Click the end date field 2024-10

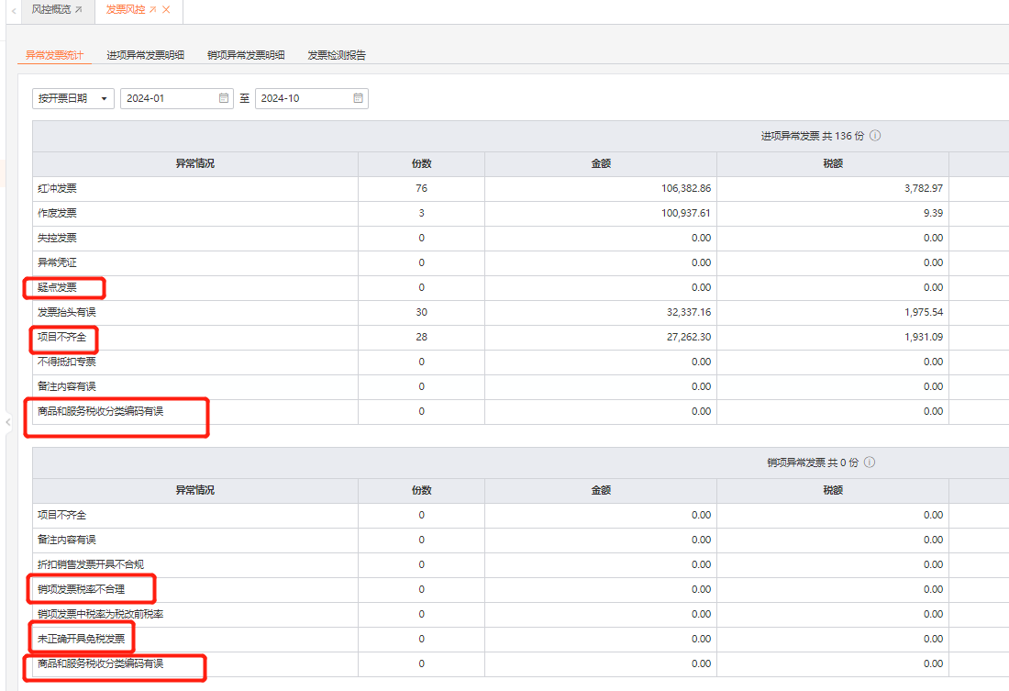312,98
